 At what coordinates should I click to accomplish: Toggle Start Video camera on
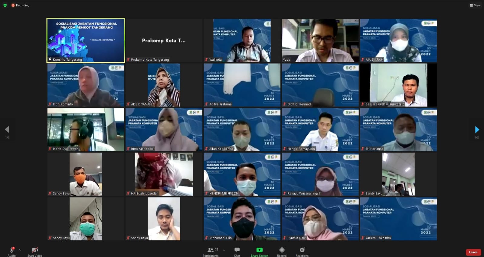[x=35, y=250]
